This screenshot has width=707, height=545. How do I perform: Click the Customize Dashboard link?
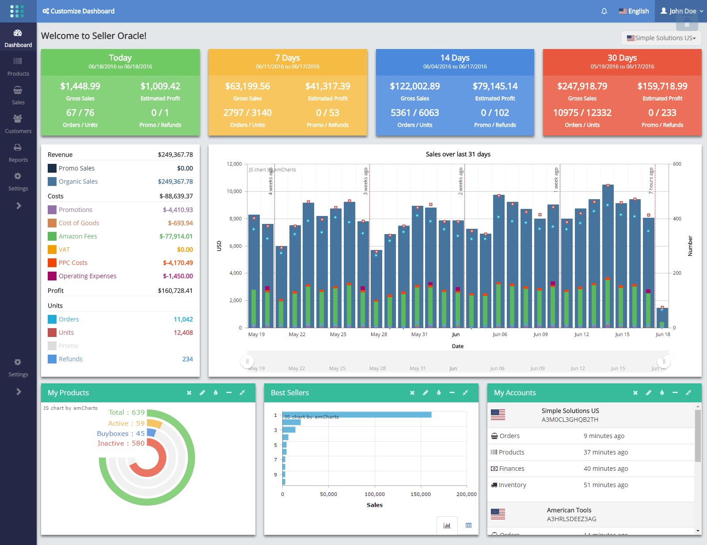point(78,11)
